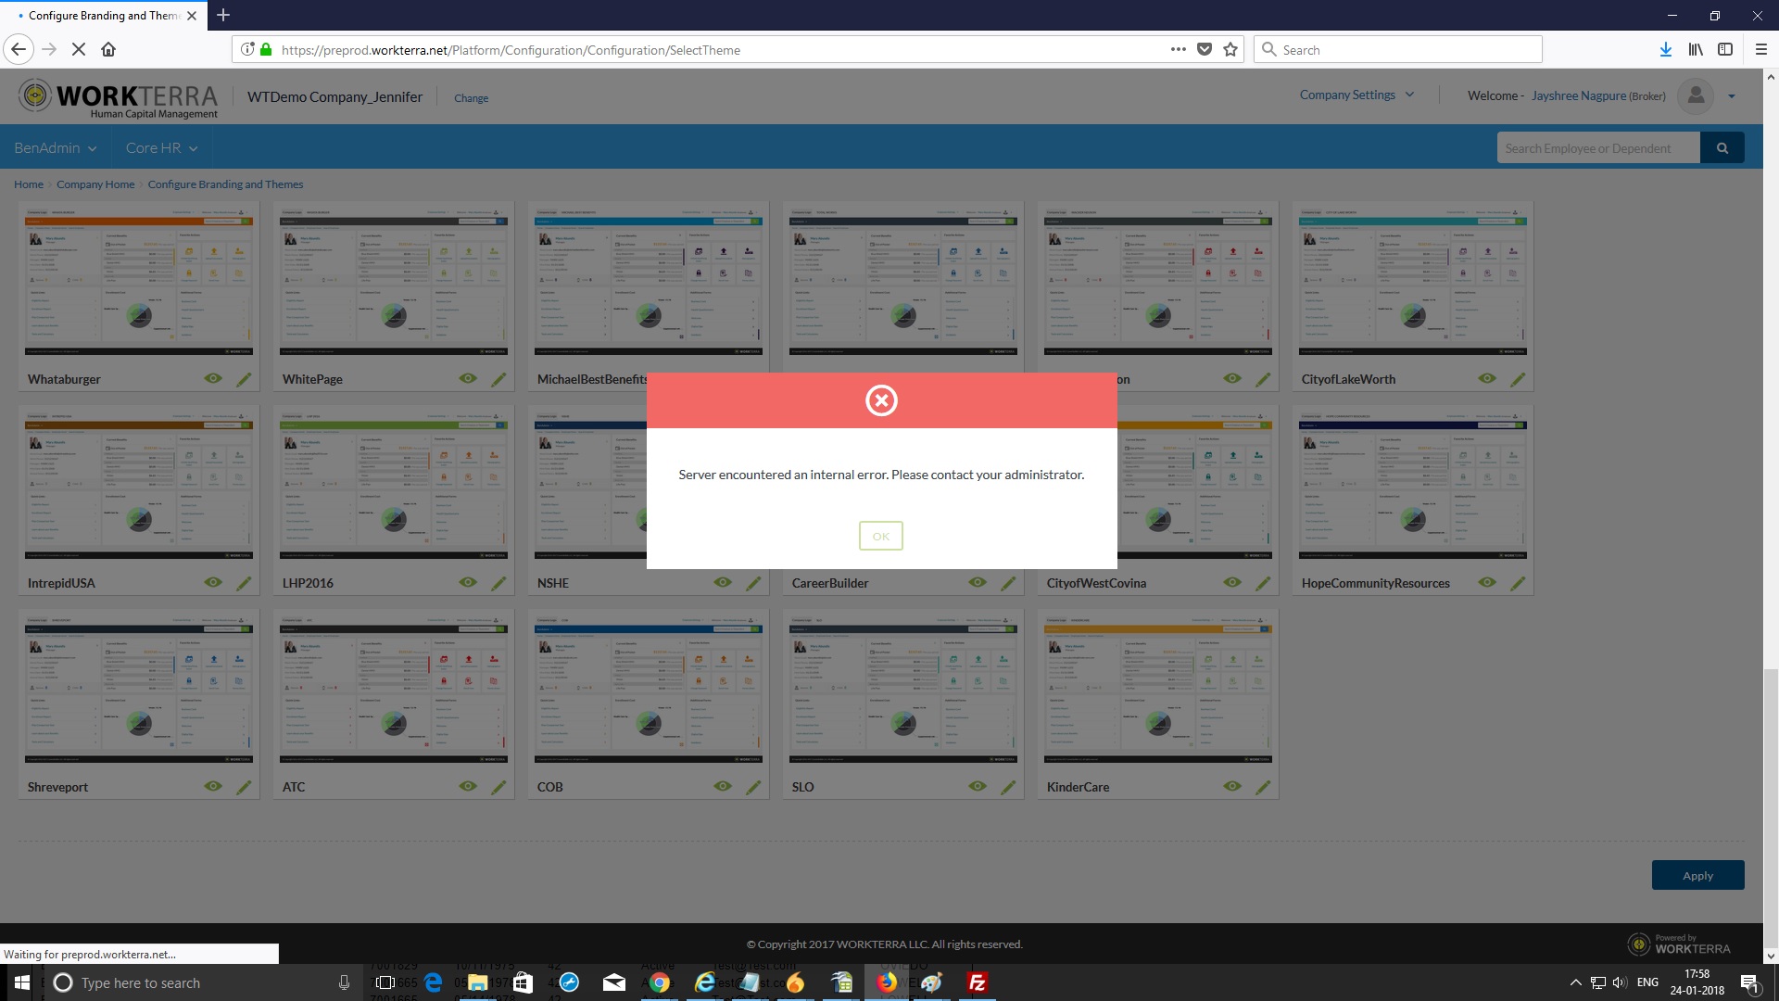The width and height of the screenshot is (1779, 1001).
Task: Open the BenAdmin menu dropdown
Action: click(56, 148)
